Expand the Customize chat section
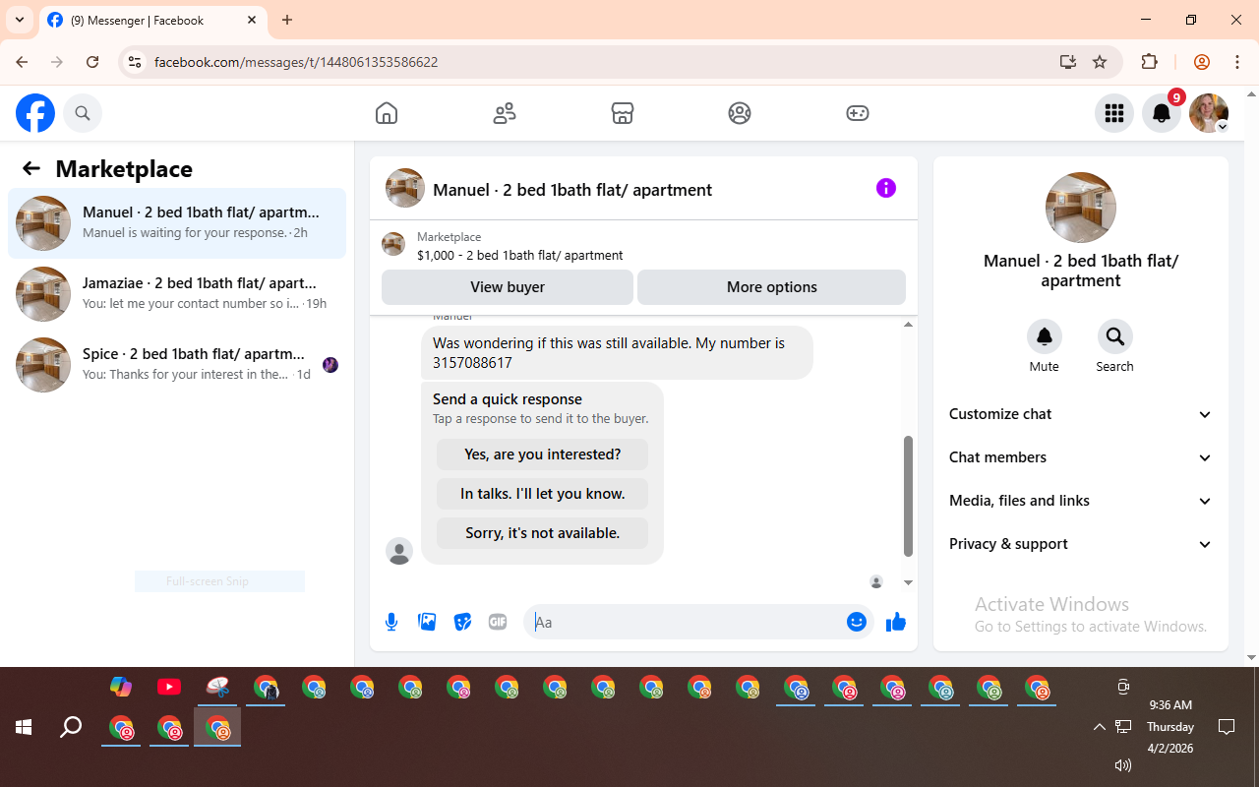The image size is (1259, 787). [1081, 414]
